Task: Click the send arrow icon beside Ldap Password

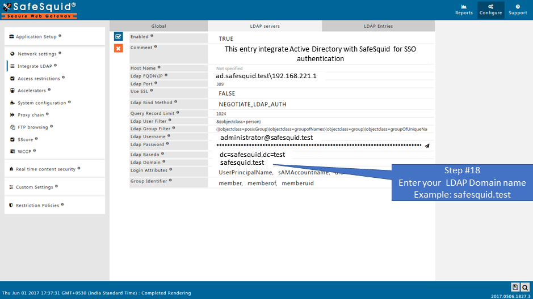Action: click(x=427, y=146)
